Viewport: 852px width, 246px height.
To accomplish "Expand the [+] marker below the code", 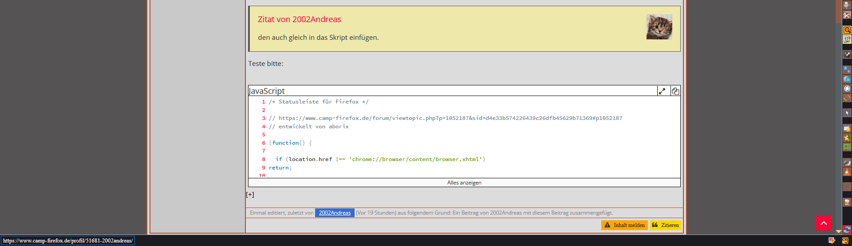I will click(250, 195).
